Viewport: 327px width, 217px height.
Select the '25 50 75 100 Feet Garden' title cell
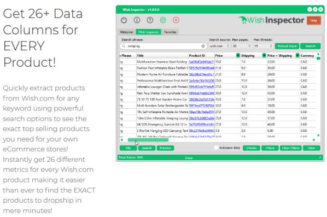pos(162,99)
